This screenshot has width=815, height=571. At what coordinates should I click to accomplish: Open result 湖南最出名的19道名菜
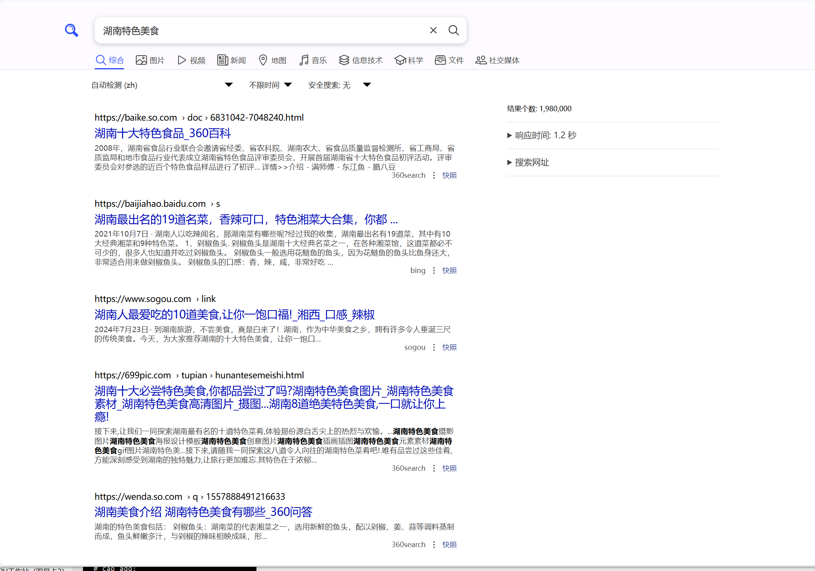pos(246,219)
